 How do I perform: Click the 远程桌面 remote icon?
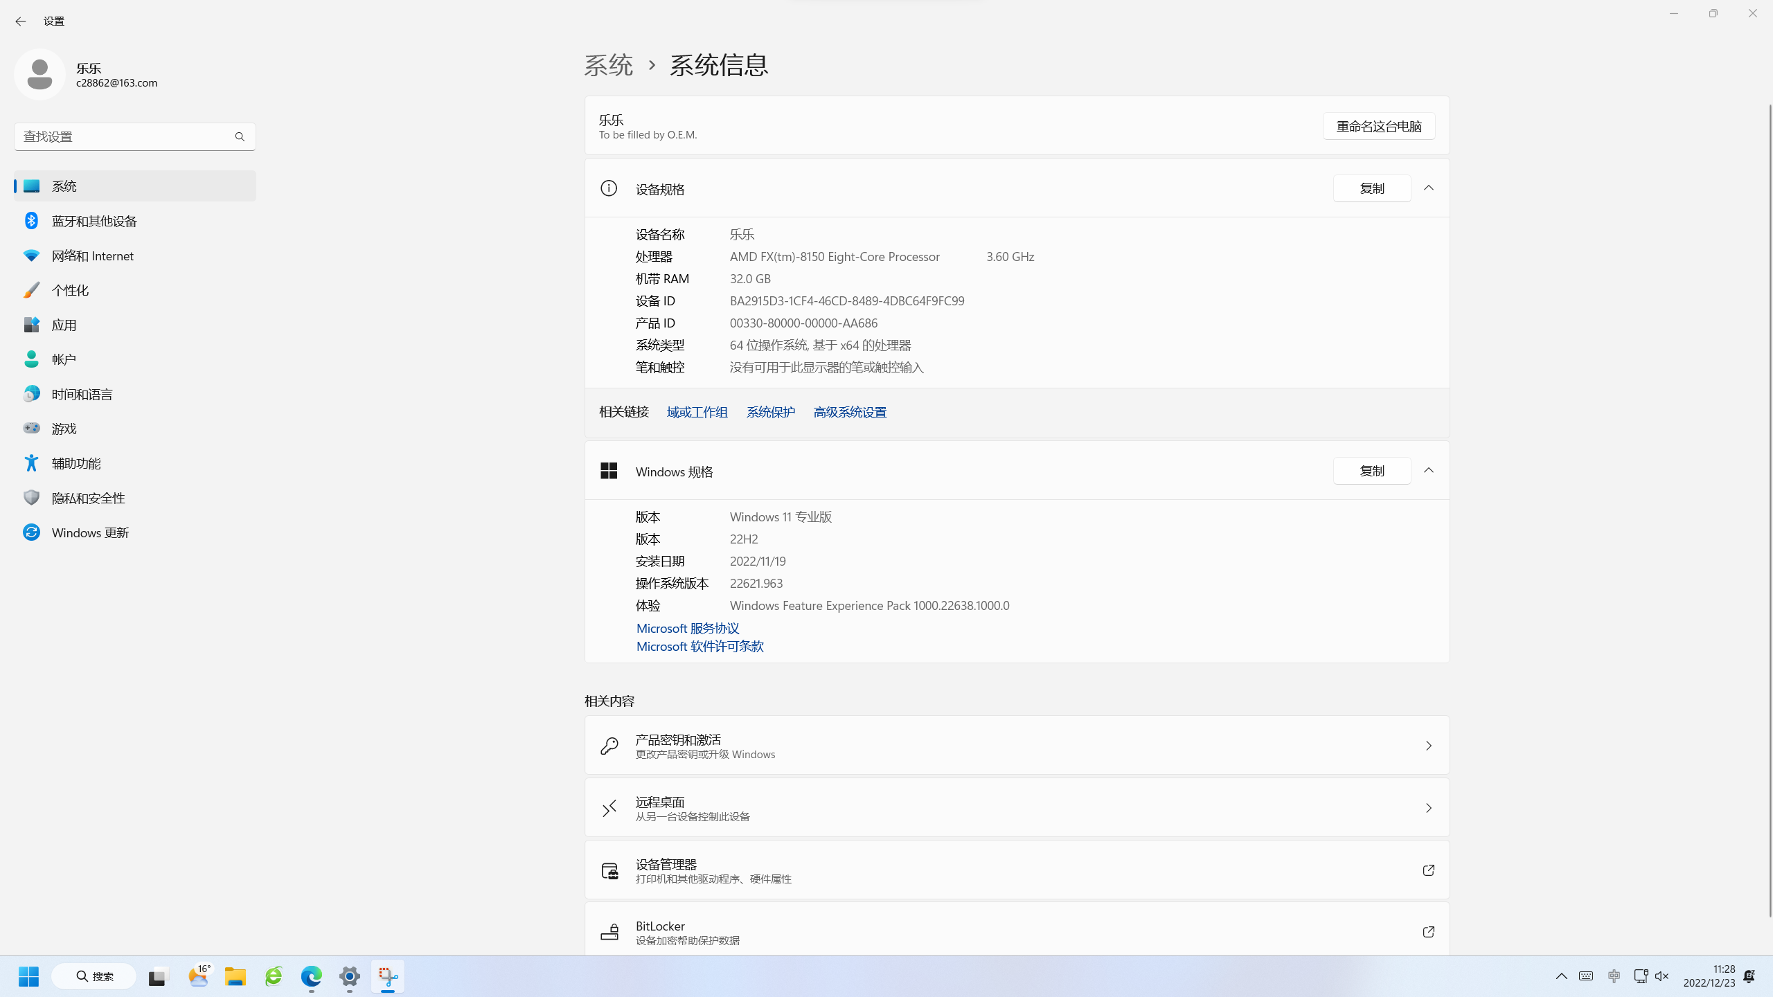[x=609, y=808]
